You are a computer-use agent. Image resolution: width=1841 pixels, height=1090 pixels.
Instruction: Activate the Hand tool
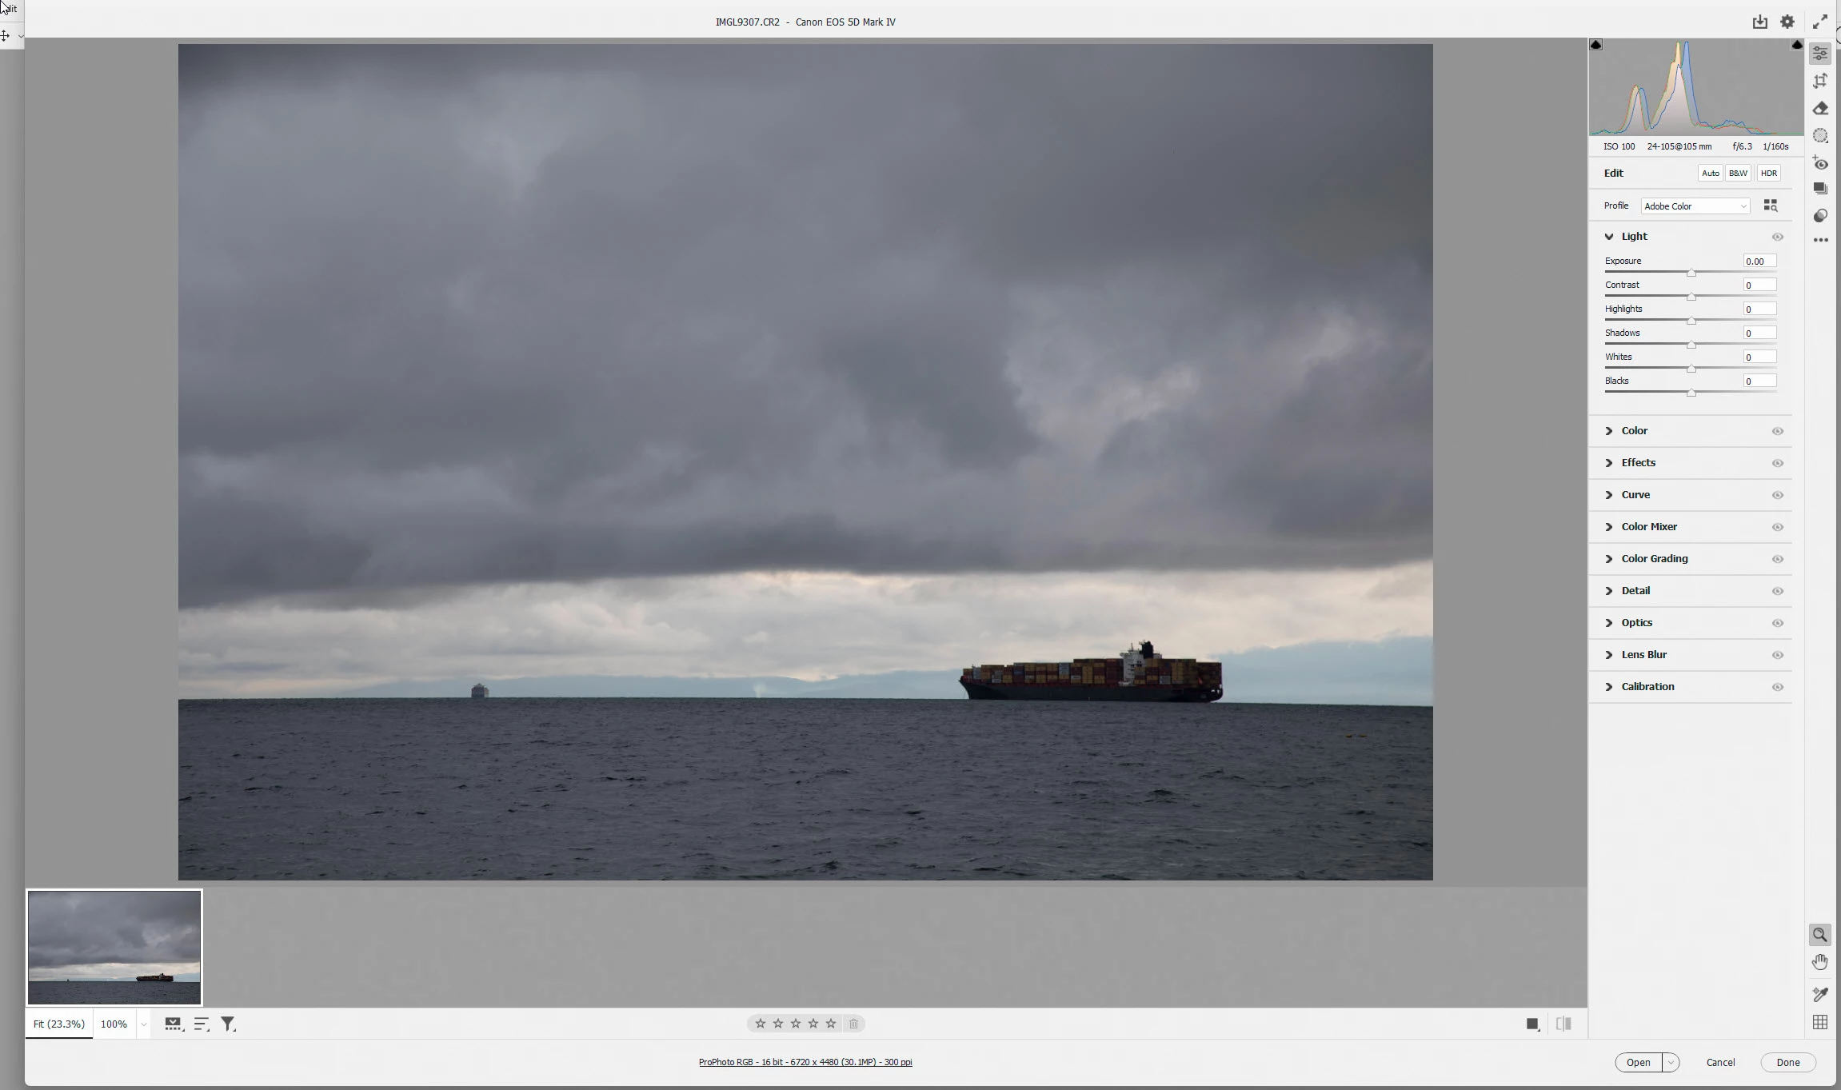1820,962
